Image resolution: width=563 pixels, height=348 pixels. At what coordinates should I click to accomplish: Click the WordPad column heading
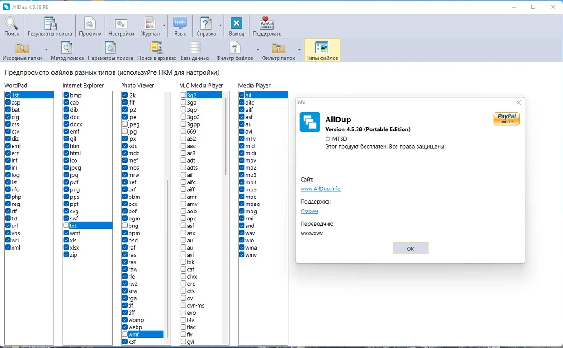coord(16,85)
